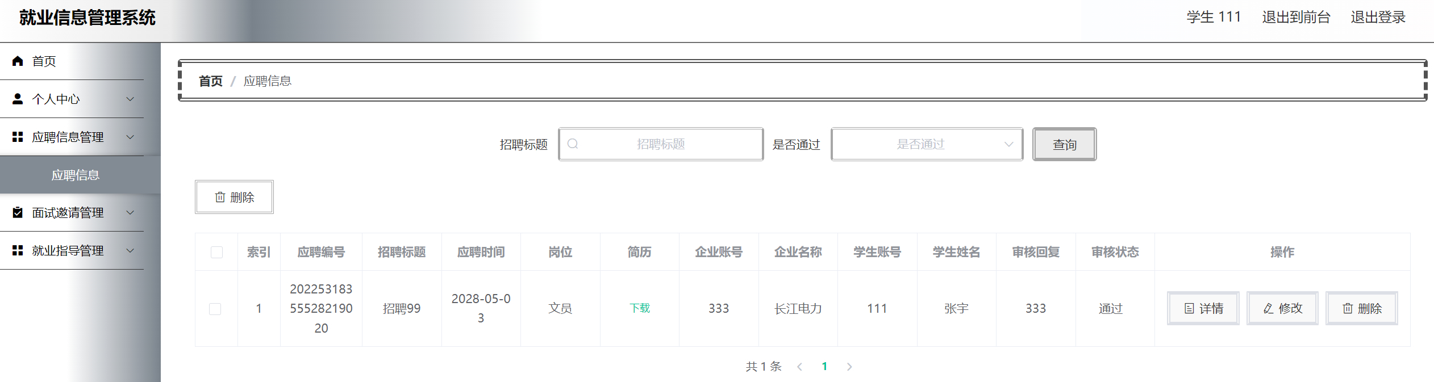Click the batch 删除 button above table
Viewport: 1434px width, 382px height.
[x=234, y=197]
